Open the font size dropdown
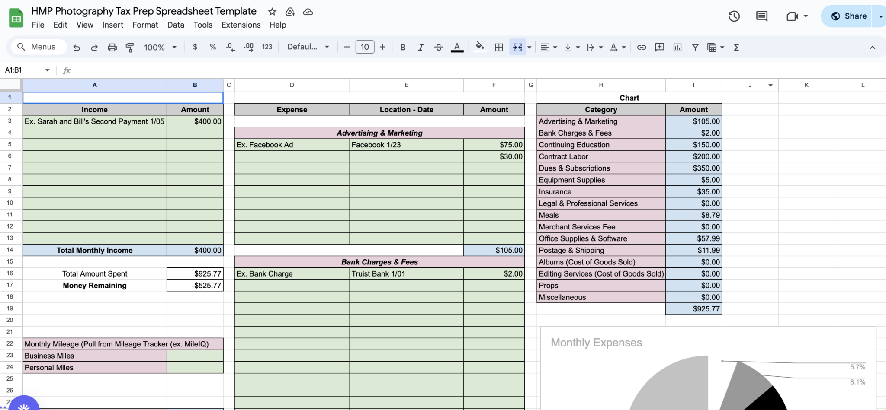 (365, 47)
